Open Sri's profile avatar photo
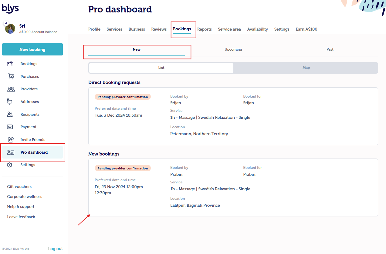The height and width of the screenshot is (254, 386). point(10,29)
